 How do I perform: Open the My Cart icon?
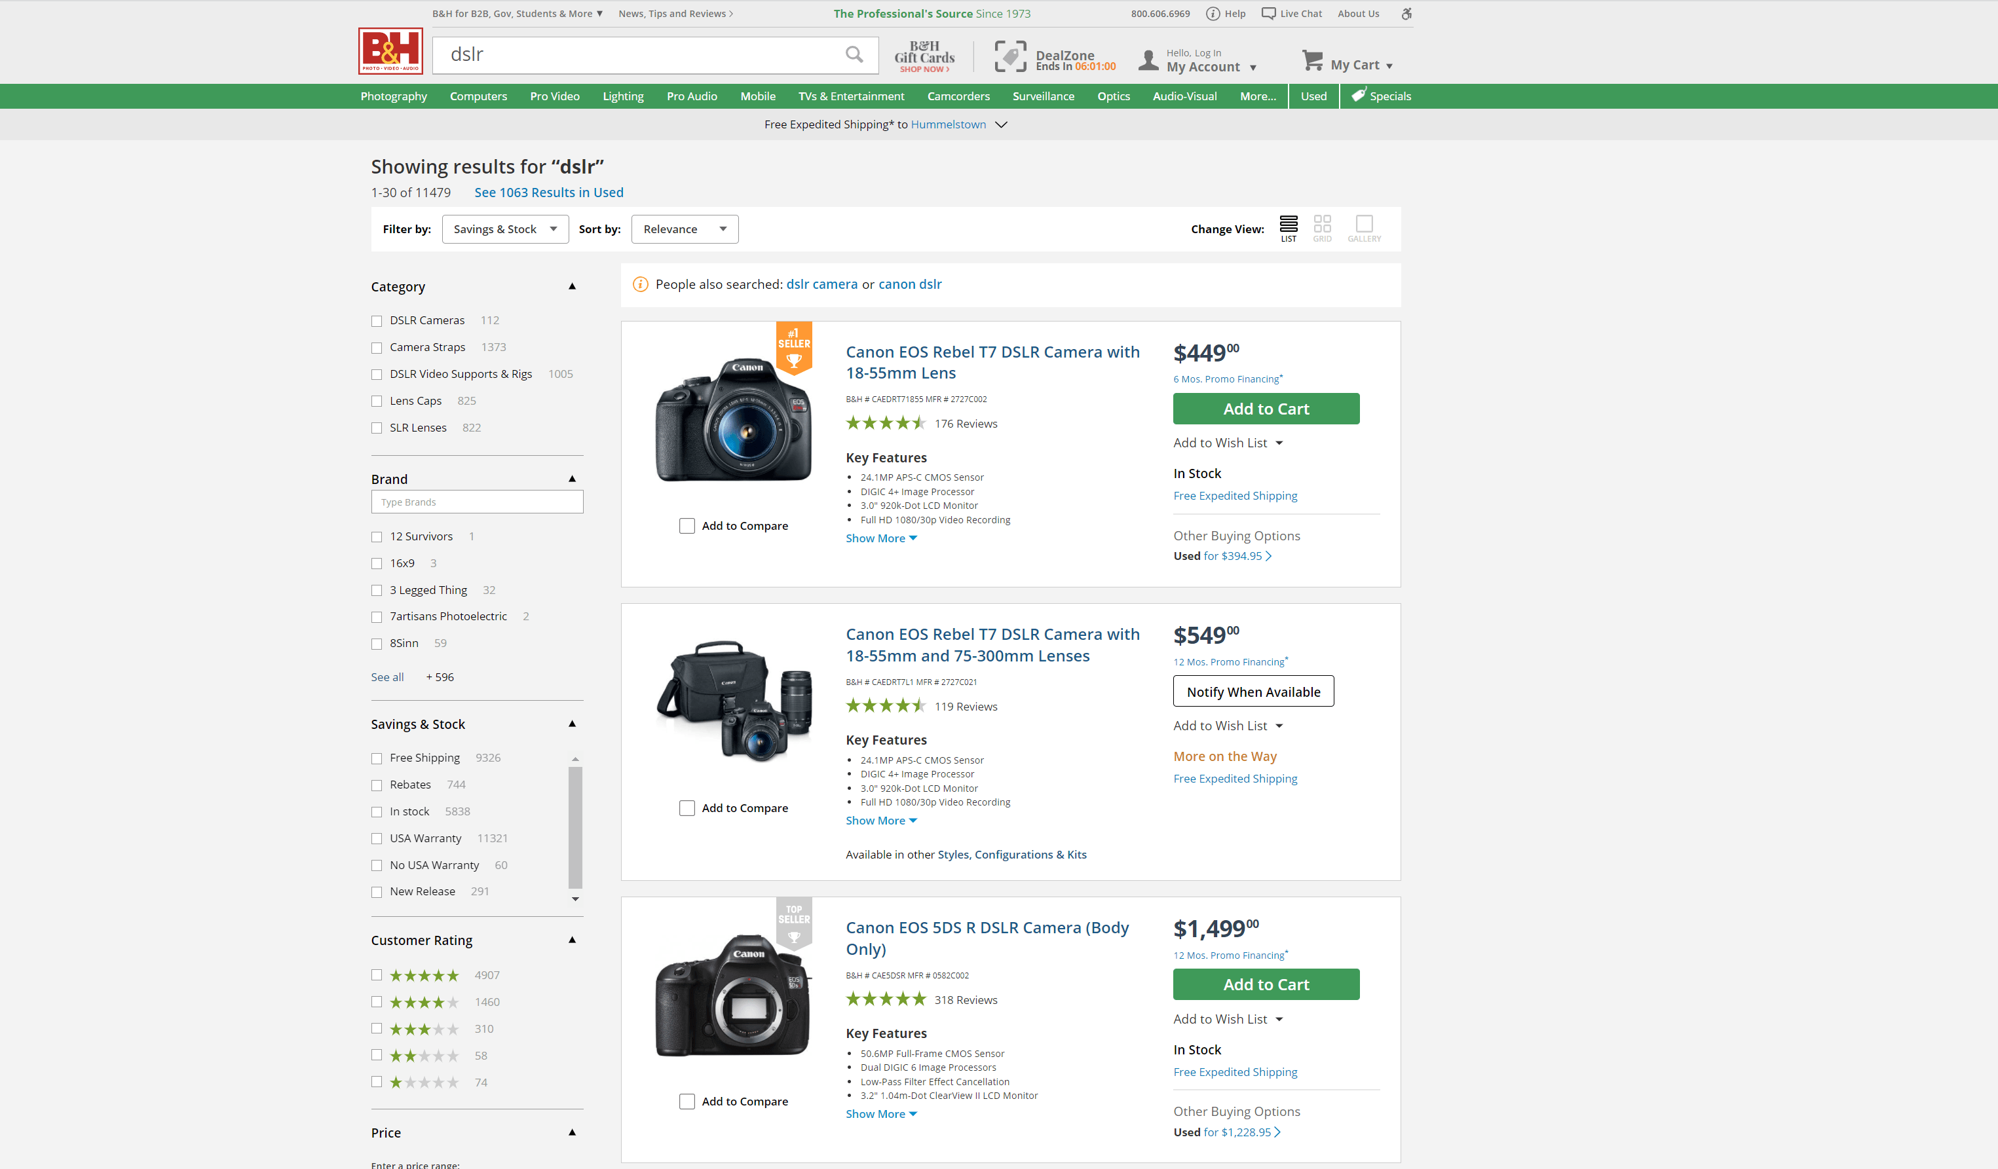[x=1312, y=61]
